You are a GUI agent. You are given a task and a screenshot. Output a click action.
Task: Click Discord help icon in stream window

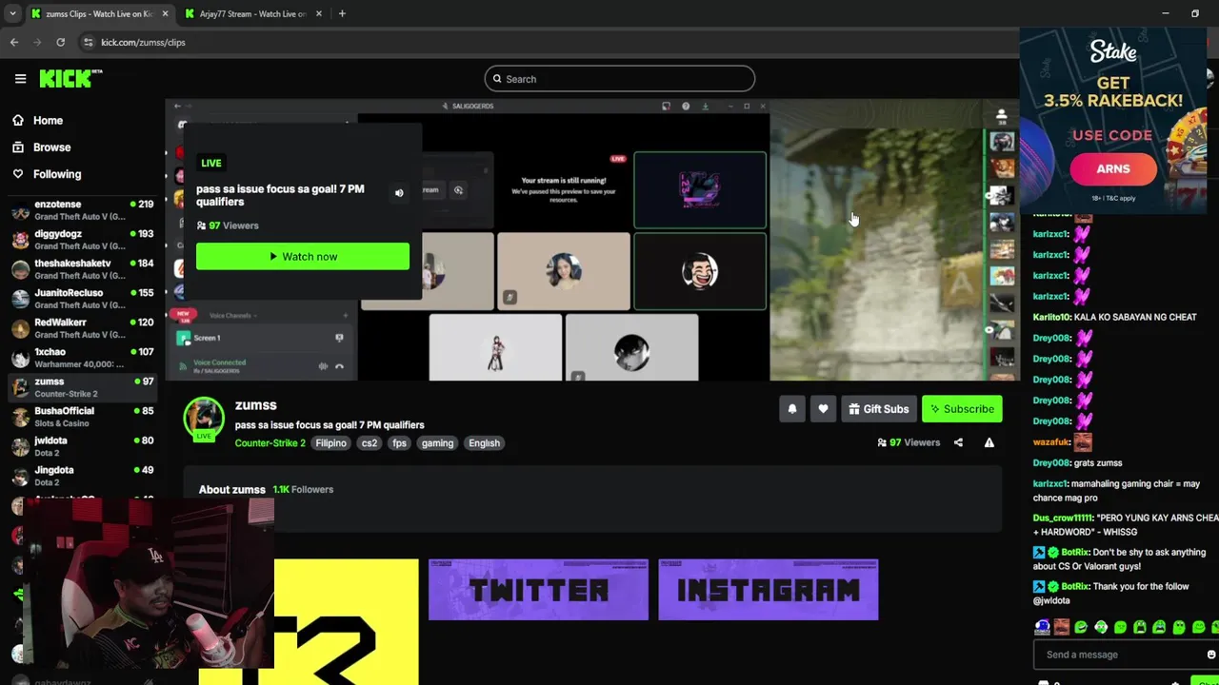[686, 107]
